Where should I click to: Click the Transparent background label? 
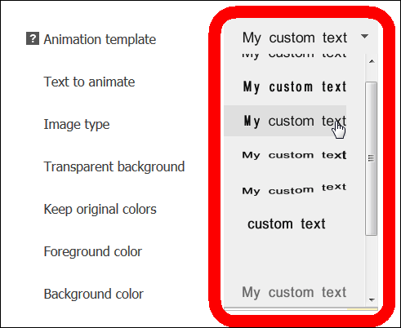pyautogui.click(x=114, y=166)
